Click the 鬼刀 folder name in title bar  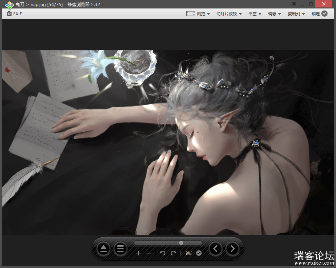[x=20, y=4]
